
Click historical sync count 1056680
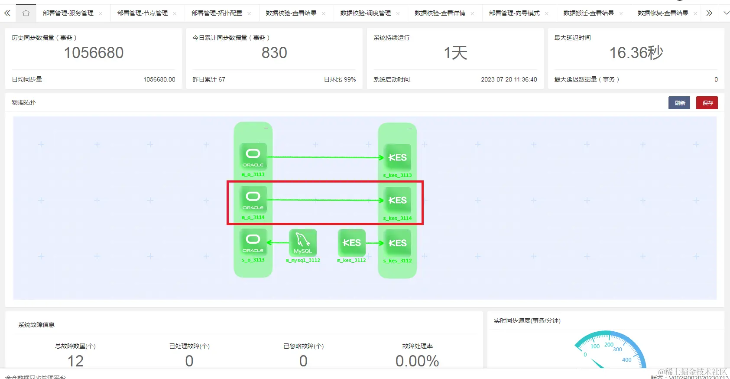(x=94, y=53)
